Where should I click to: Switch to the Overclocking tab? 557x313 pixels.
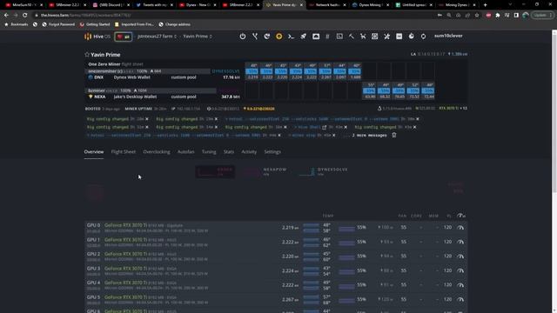157,152
